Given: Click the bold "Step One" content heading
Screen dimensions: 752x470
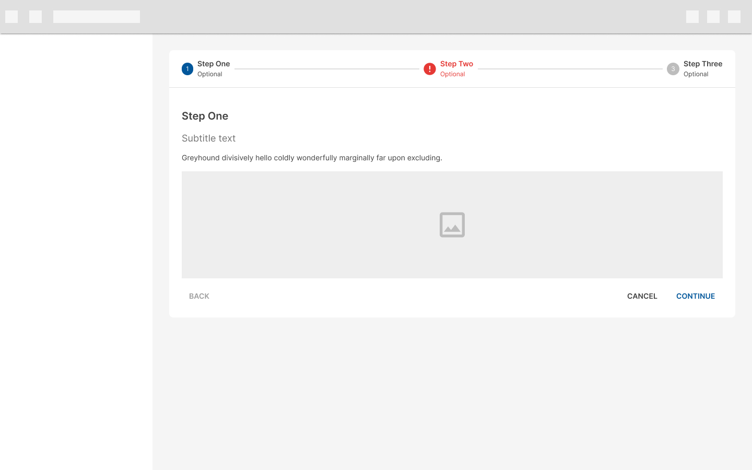Looking at the screenshot, I should [x=205, y=116].
